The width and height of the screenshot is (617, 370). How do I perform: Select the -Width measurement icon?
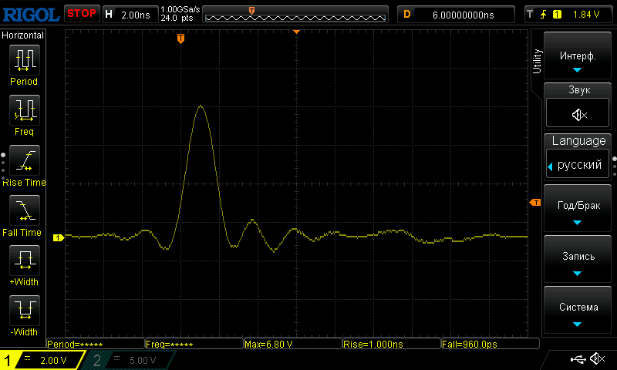coord(24,311)
